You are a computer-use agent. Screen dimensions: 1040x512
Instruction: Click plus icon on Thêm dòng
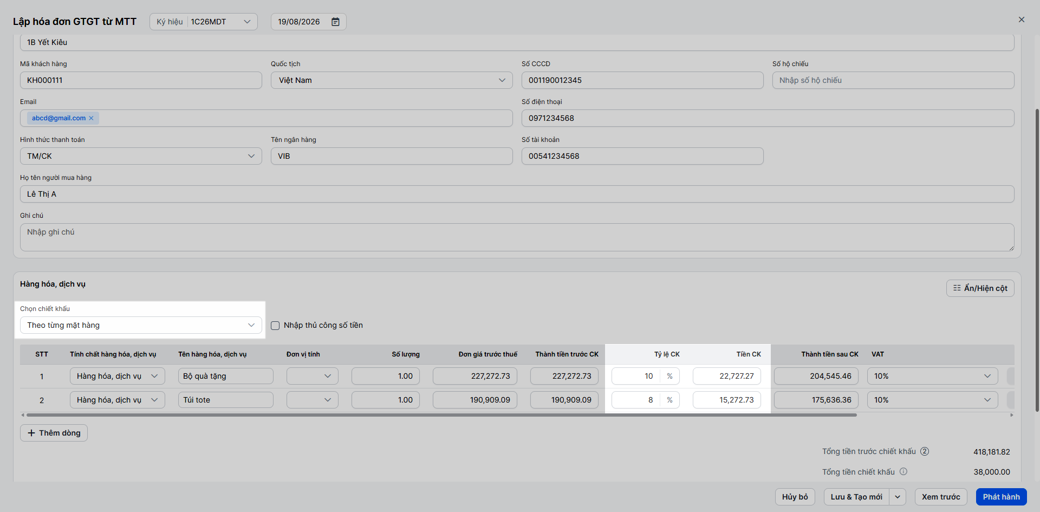click(31, 433)
